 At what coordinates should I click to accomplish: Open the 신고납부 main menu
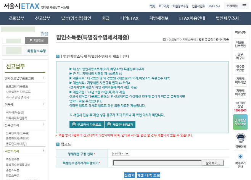click(43, 18)
